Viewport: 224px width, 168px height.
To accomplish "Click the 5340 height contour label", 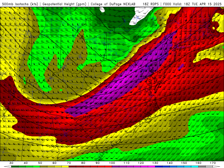I will [x=141, y=37].
